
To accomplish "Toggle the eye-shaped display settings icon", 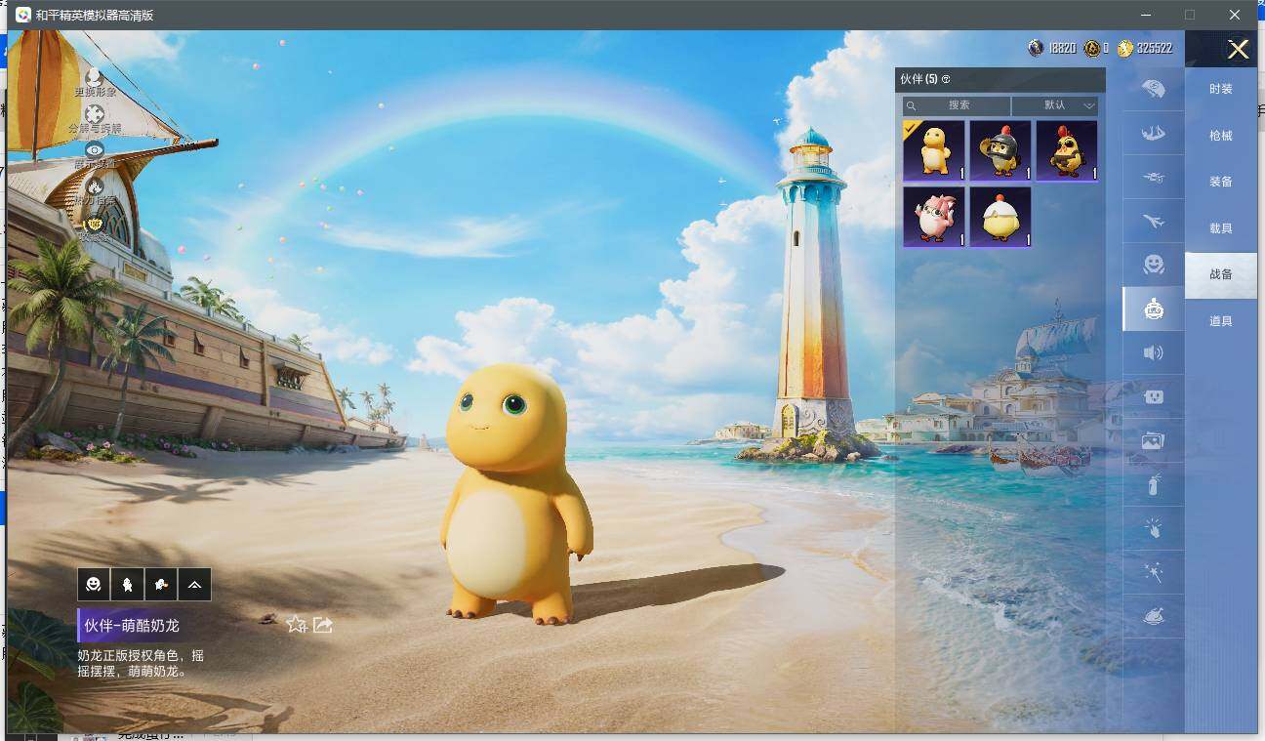I will click(95, 150).
